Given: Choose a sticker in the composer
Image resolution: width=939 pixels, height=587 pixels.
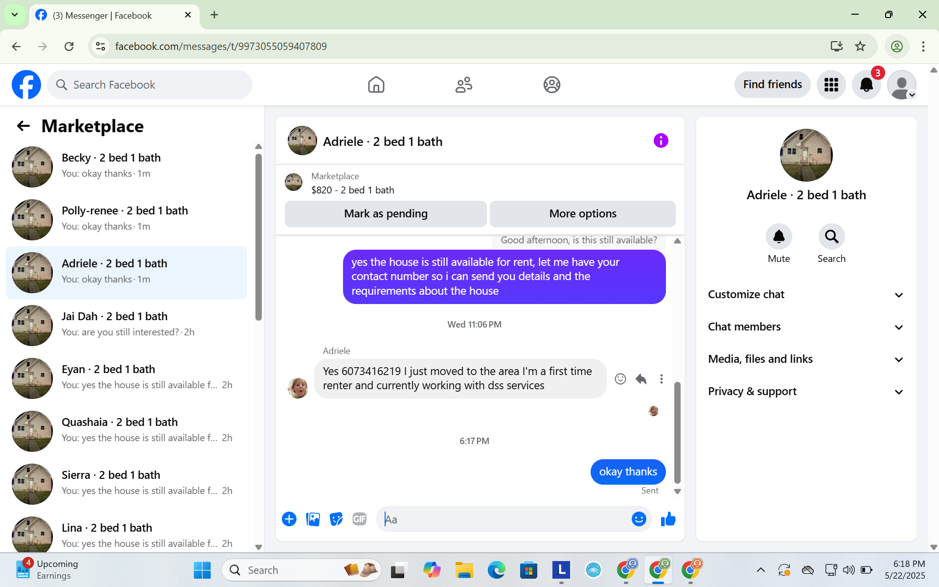Looking at the screenshot, I should click(x=336, y=519).
